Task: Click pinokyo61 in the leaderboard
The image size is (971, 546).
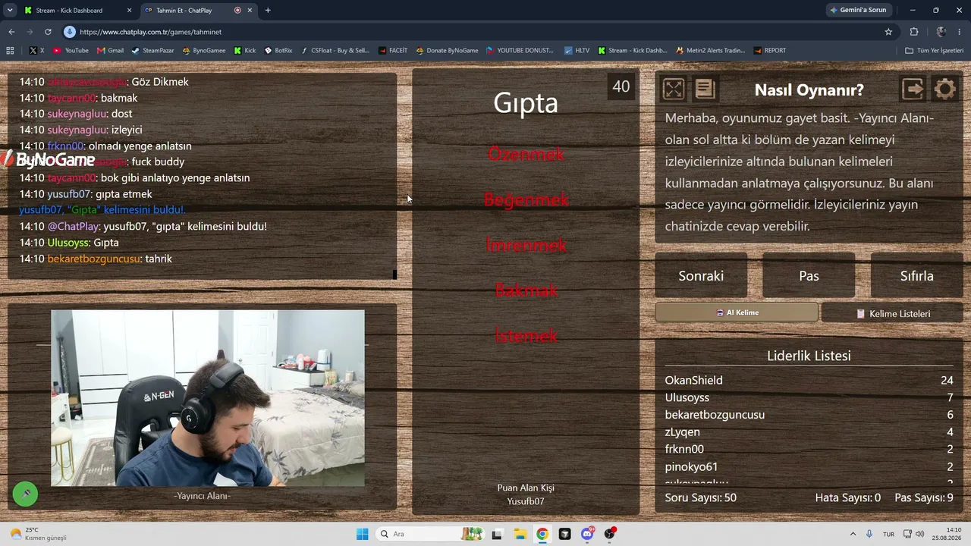Action: [691, 466]
